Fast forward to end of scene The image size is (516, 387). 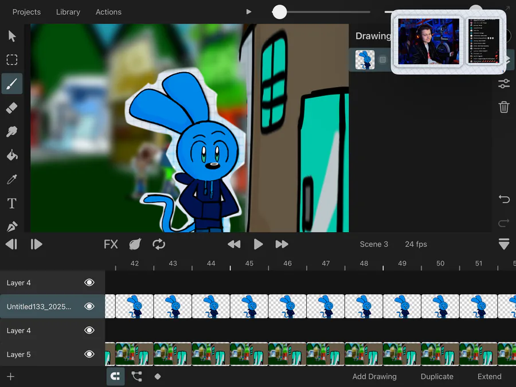(x=282, y=244)
